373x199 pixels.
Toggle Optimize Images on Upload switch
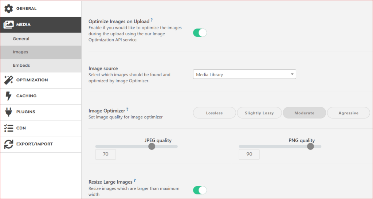pos(200,32)
